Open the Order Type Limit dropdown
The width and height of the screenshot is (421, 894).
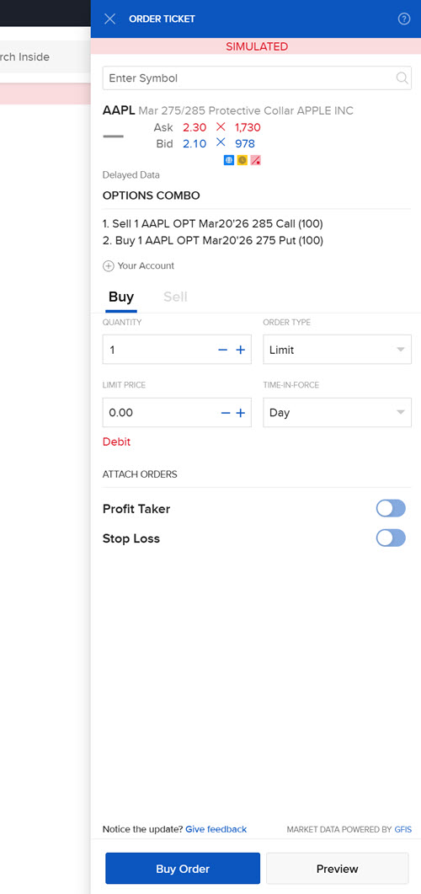click(x=338, y=350)
